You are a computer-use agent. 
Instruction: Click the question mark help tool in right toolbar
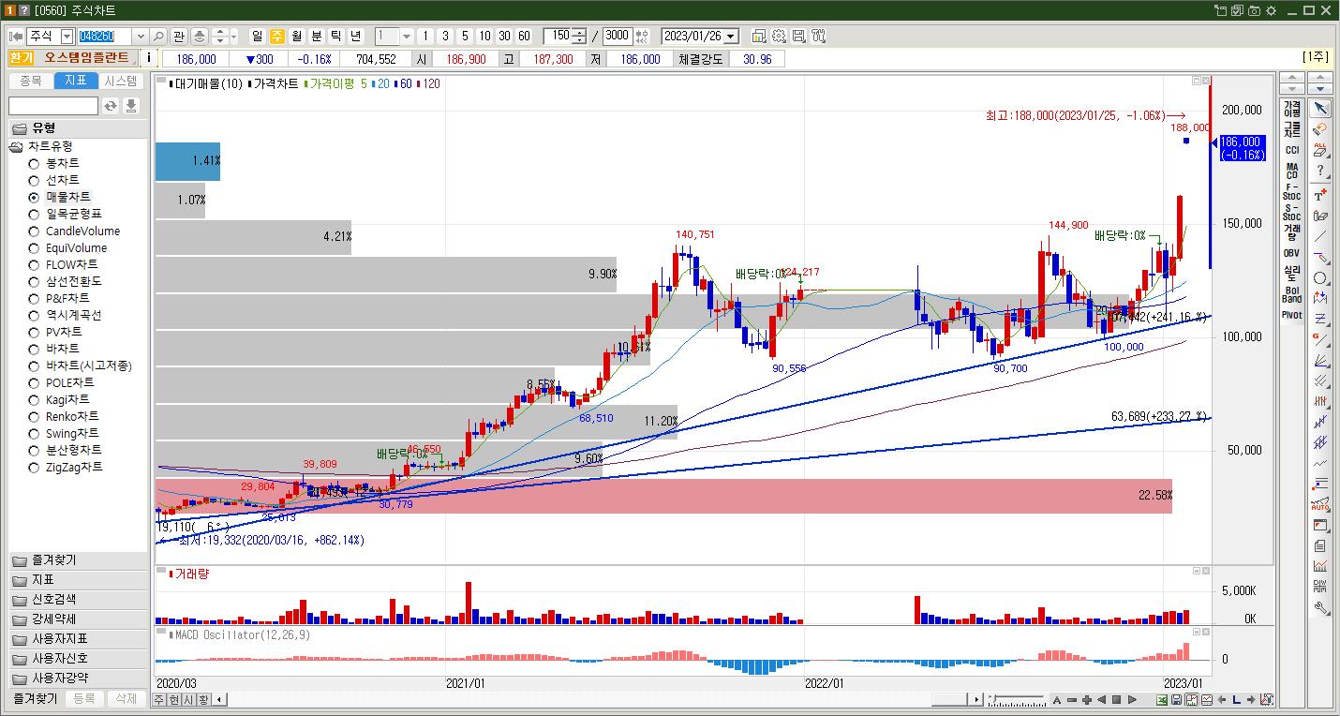click(x=1320, y=171)
